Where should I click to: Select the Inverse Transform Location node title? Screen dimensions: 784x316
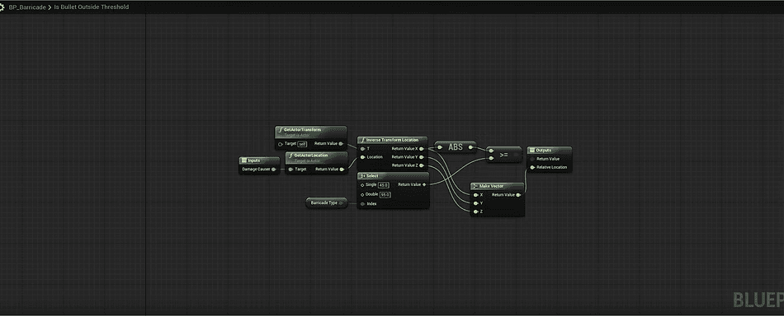(392, 140)
